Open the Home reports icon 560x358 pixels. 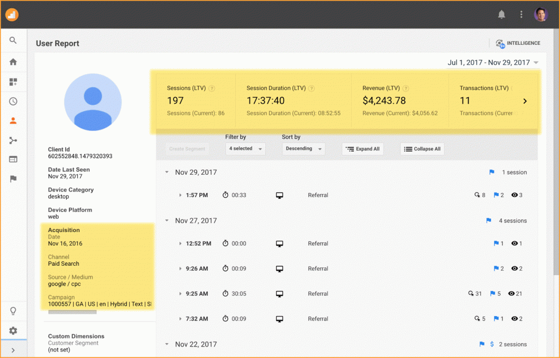click(x=13, y=61)
